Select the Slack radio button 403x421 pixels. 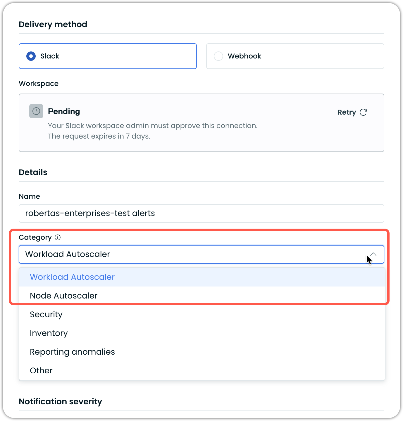point(31,56)
